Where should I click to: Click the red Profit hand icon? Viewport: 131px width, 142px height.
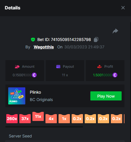tap(99, 67)
